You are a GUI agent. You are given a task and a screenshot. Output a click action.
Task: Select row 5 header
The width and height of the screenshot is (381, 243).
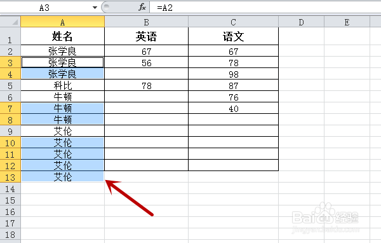[x=10, y=85]
